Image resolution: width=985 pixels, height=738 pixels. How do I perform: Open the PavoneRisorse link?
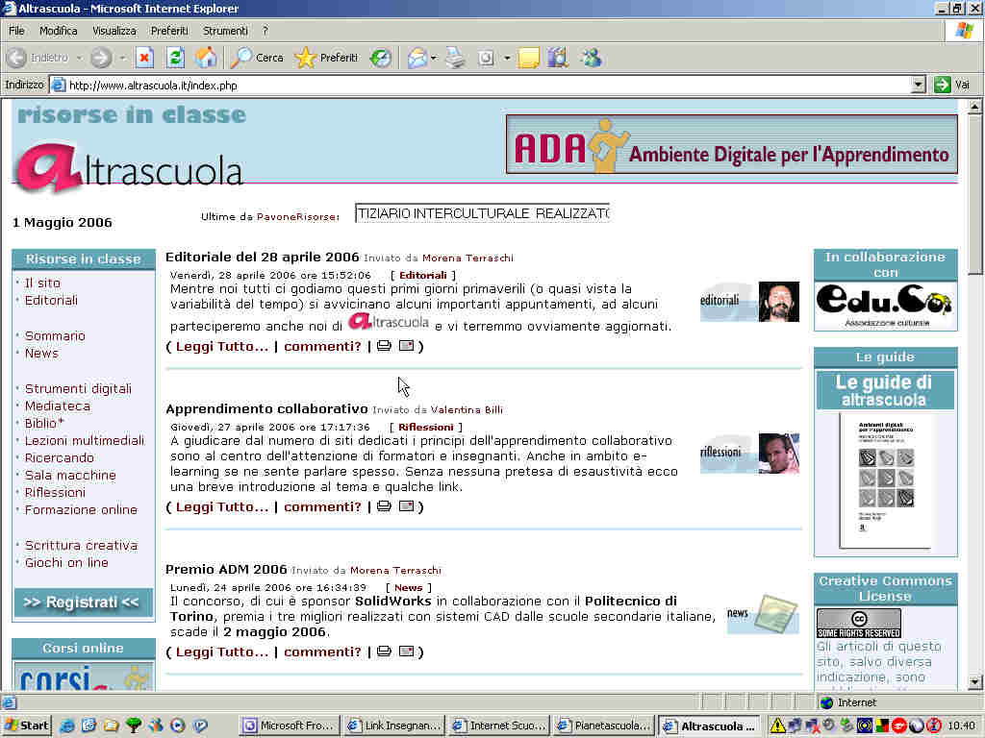point(296,217)
